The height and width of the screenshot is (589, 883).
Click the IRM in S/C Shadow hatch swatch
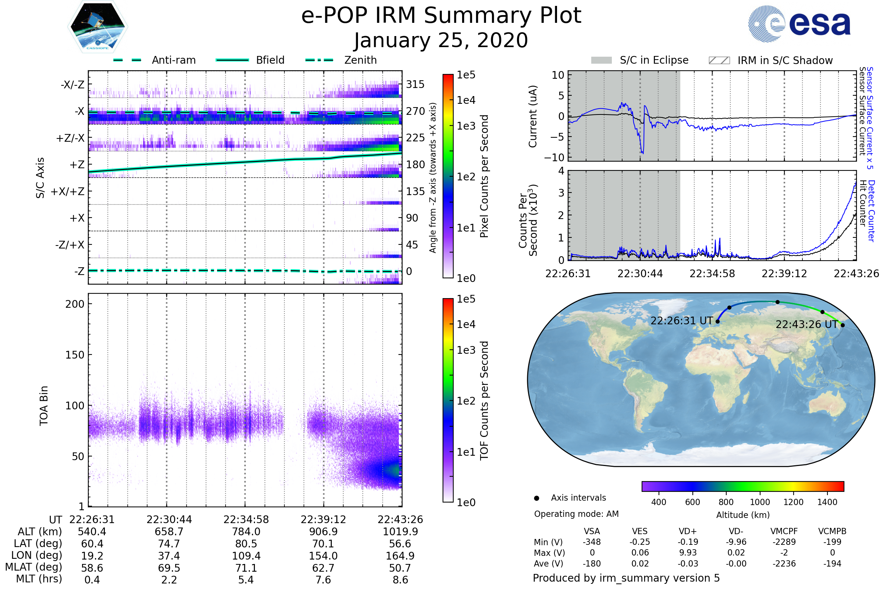(x=719, y=60)
